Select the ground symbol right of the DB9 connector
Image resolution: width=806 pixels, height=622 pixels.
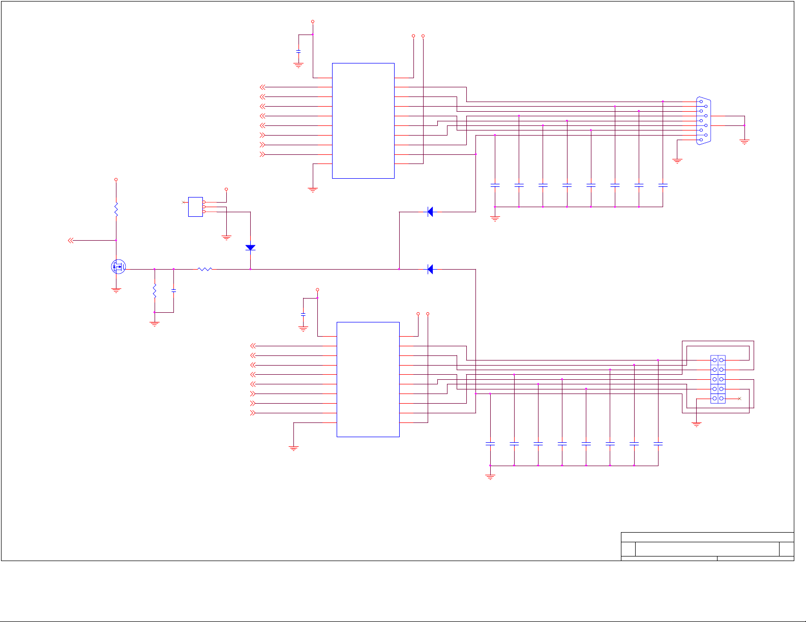[x=744, y=142]
